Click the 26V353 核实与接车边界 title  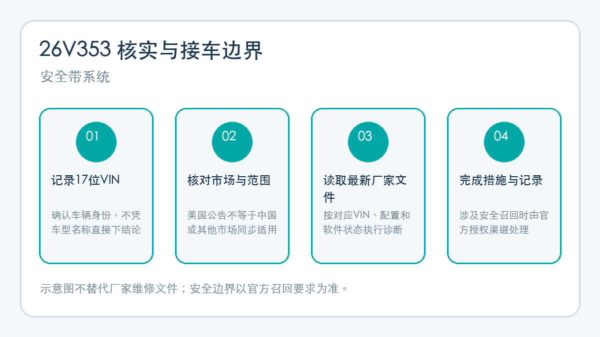(151, 50)
